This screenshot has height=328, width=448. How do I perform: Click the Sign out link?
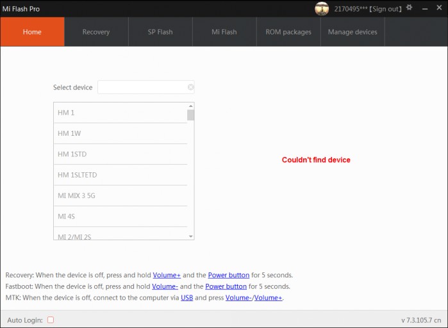coord(385,9)
